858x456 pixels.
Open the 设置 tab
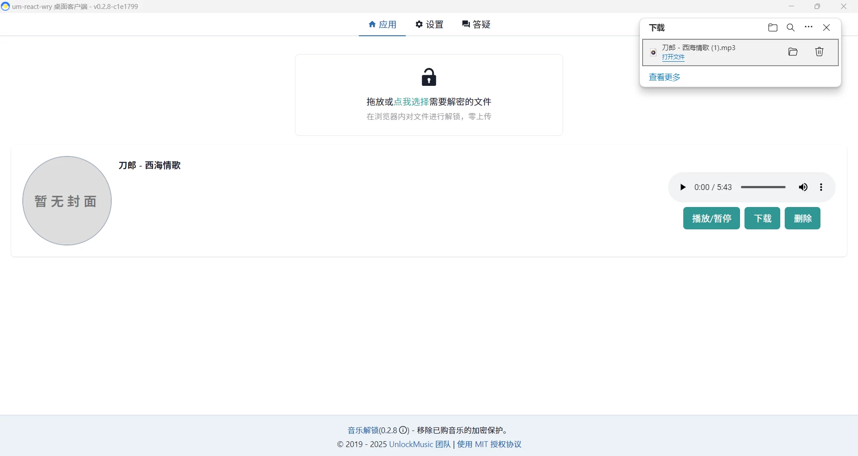429,25
